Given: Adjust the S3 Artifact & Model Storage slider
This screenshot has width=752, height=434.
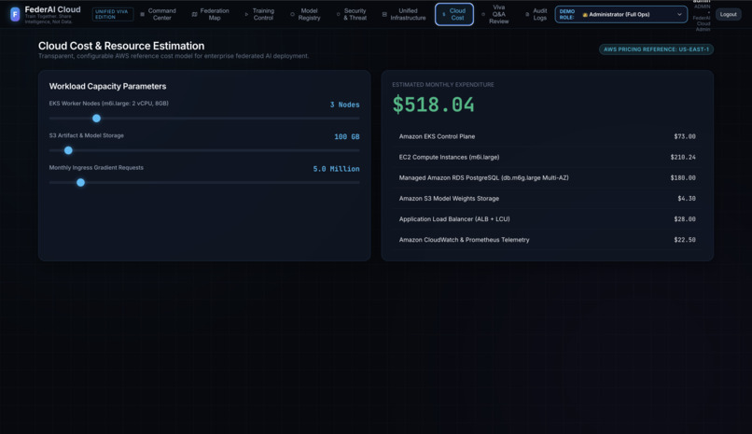Looking at the screenshot, I should tap(204, 150).
